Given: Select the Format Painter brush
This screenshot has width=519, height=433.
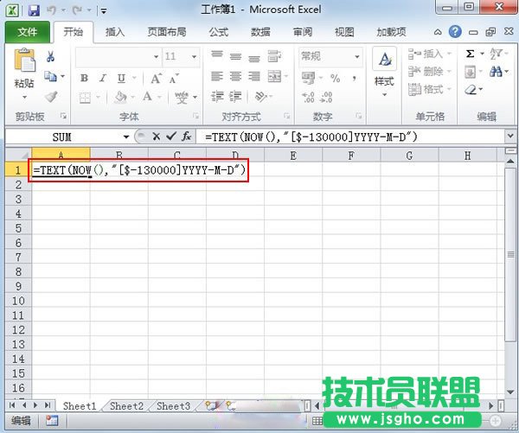Looking at the screenshot, I should pos(51,97).
